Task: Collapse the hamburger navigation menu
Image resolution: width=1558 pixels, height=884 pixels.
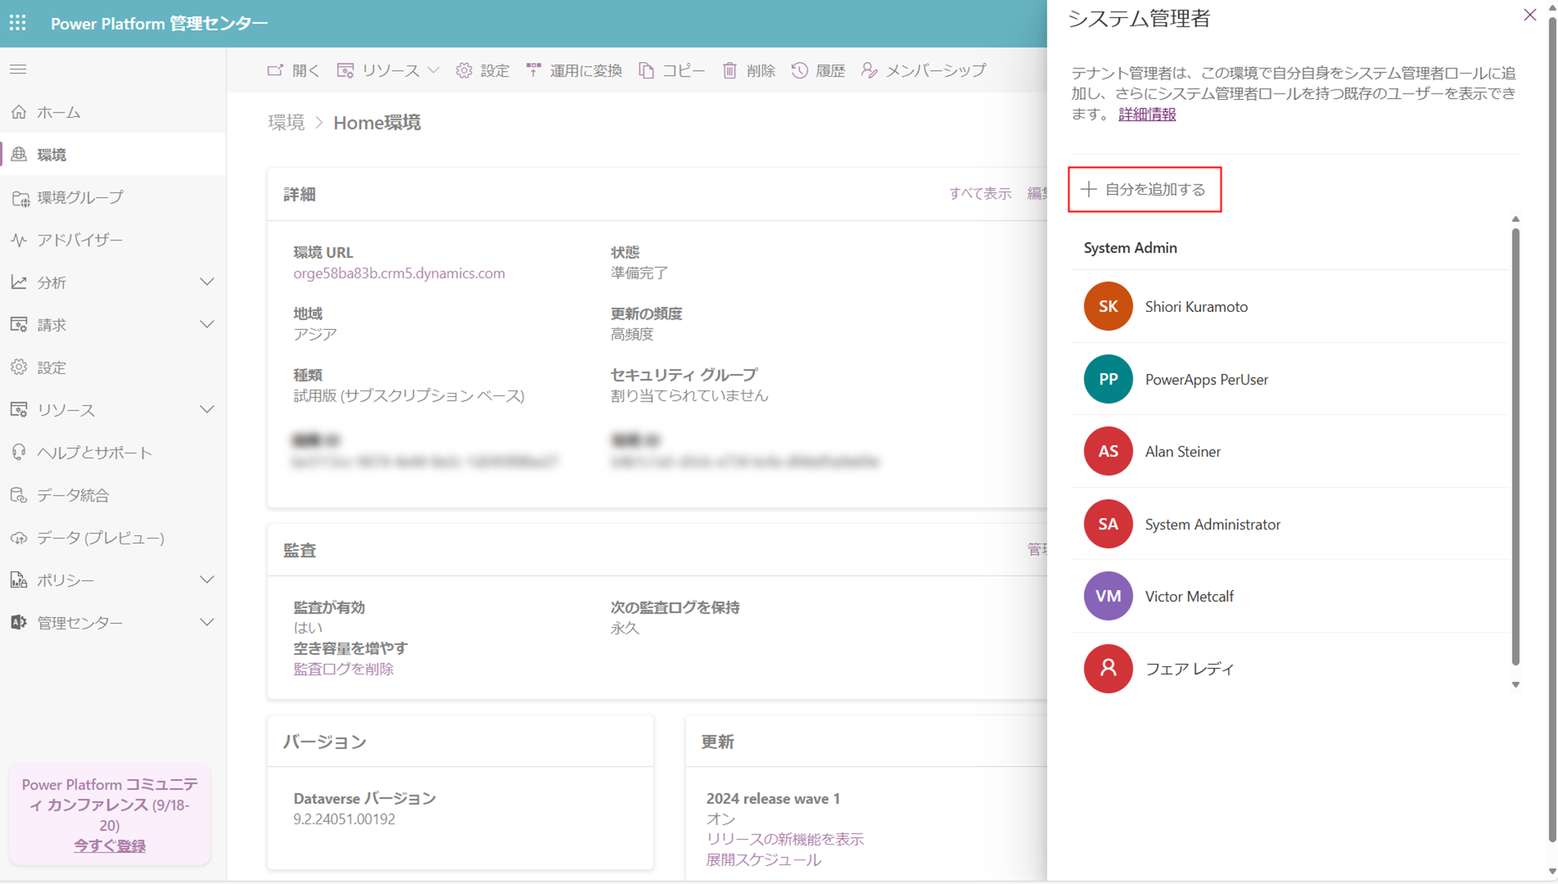Action: click(x=18, y=69)
